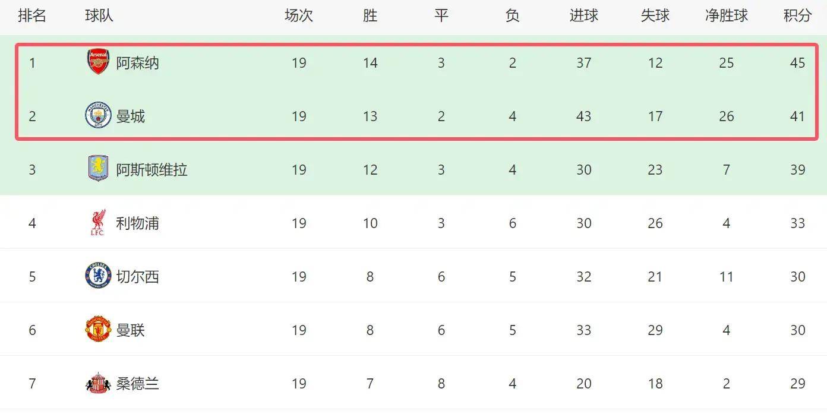
Task: Open the 阿斯顿维拉 team page
Action: 151,170
